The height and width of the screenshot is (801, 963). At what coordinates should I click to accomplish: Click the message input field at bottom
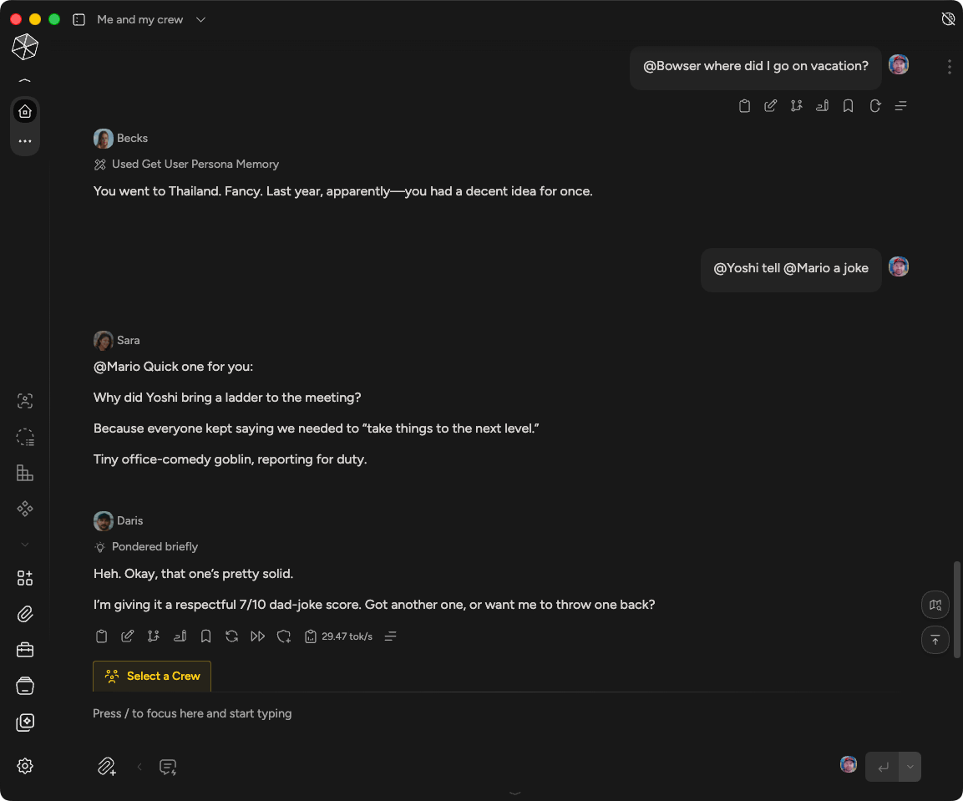tap(334, 713)
